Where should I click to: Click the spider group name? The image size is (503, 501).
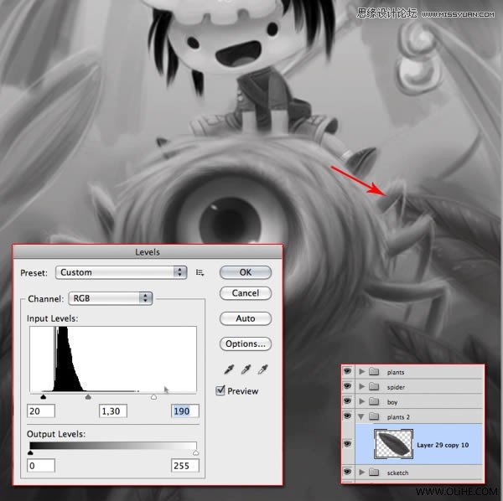(x=396, y=387)
